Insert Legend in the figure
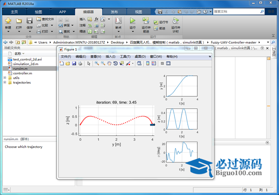 [154, 64]
